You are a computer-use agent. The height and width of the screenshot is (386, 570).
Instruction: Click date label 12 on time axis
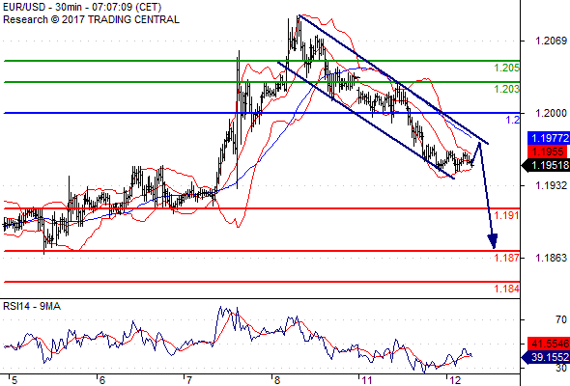pyautogui.click(x=455, y=380)
